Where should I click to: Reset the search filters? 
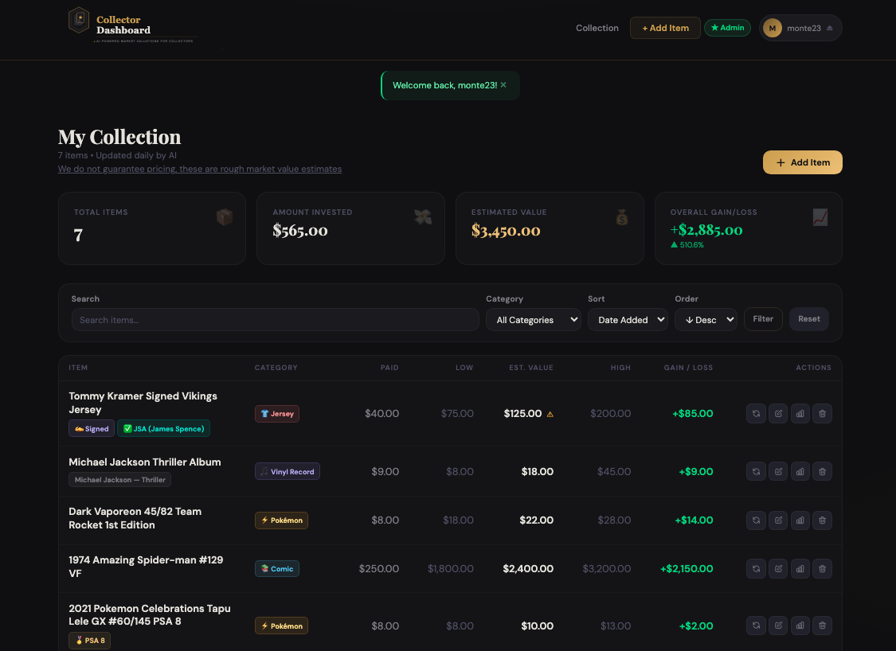click(809, 319)
